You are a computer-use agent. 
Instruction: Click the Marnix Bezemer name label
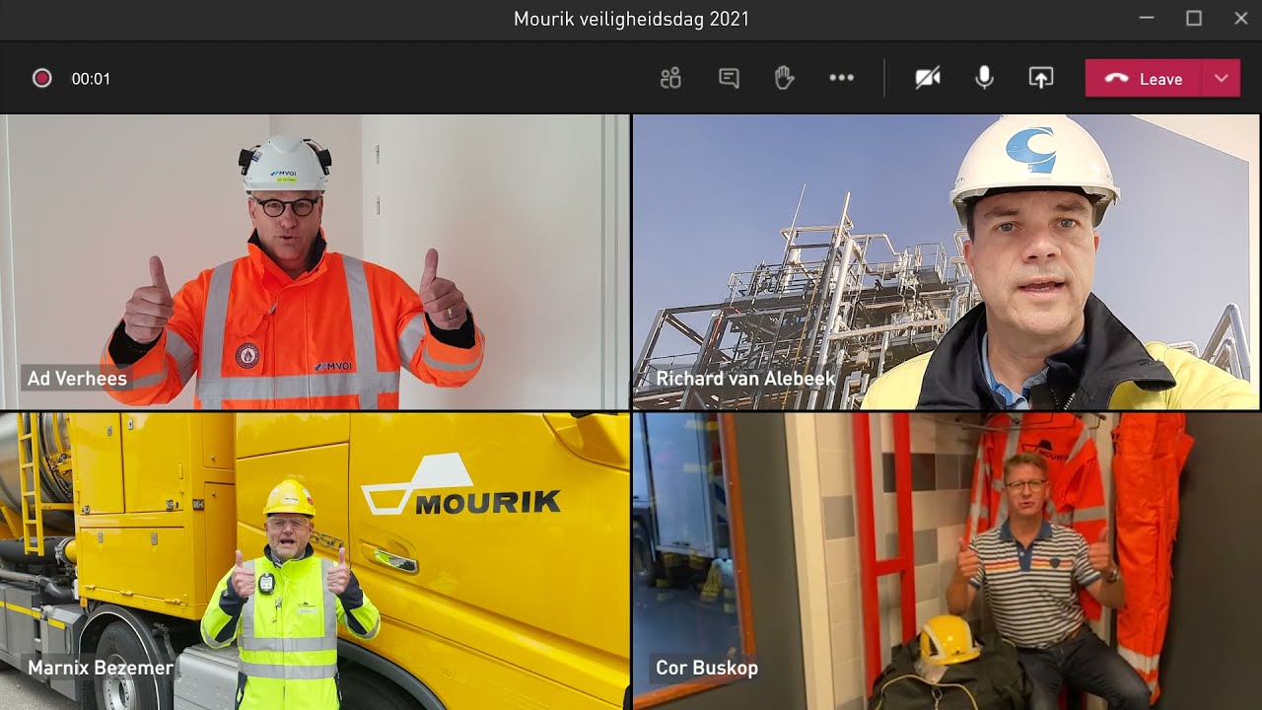[101, 668]
